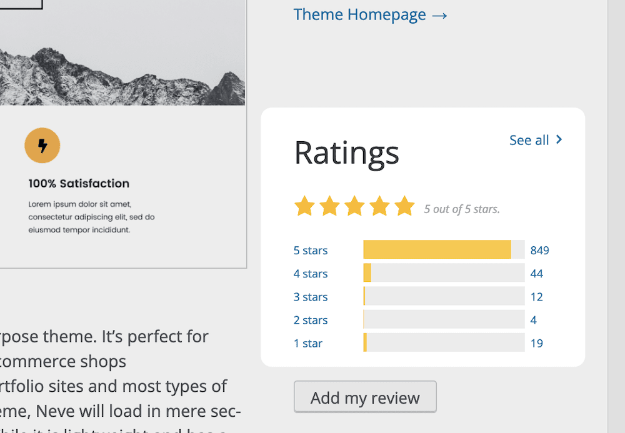625x433 pixels.
Task: Click the yellow 5-star progress bar
Action: [437, 249]
